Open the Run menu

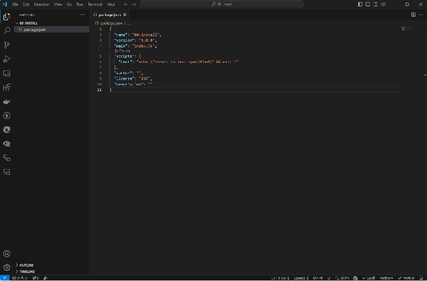point(80,4)
